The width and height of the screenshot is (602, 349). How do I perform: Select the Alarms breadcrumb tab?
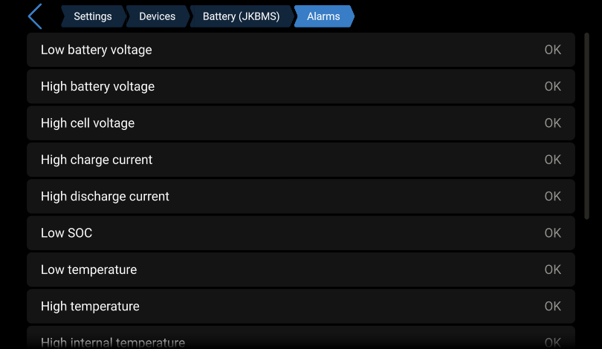pyautogui.click(x=323, y=16)
